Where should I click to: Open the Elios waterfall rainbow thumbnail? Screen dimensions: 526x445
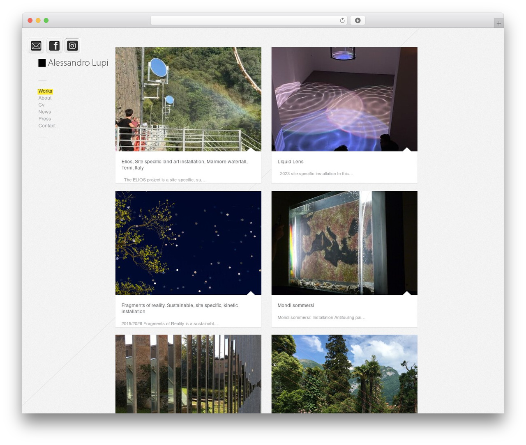188,99
